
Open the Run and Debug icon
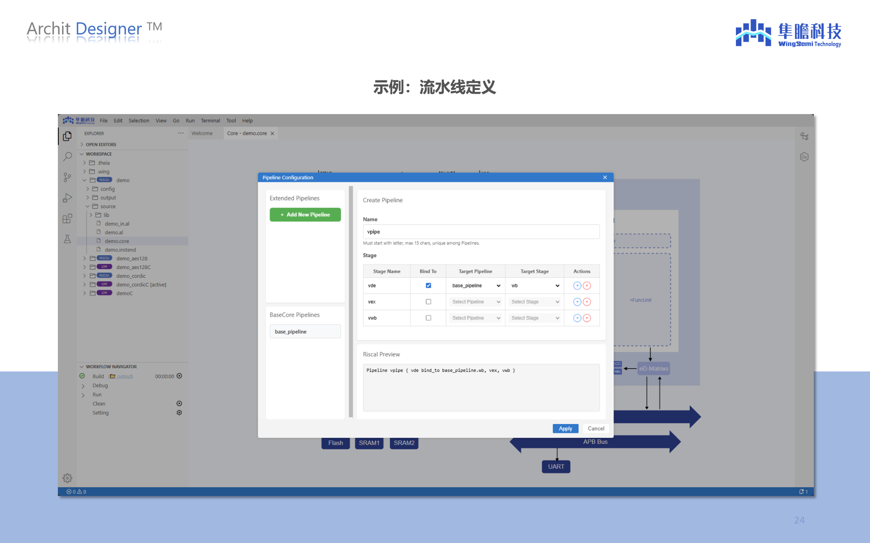pos(67,198)
